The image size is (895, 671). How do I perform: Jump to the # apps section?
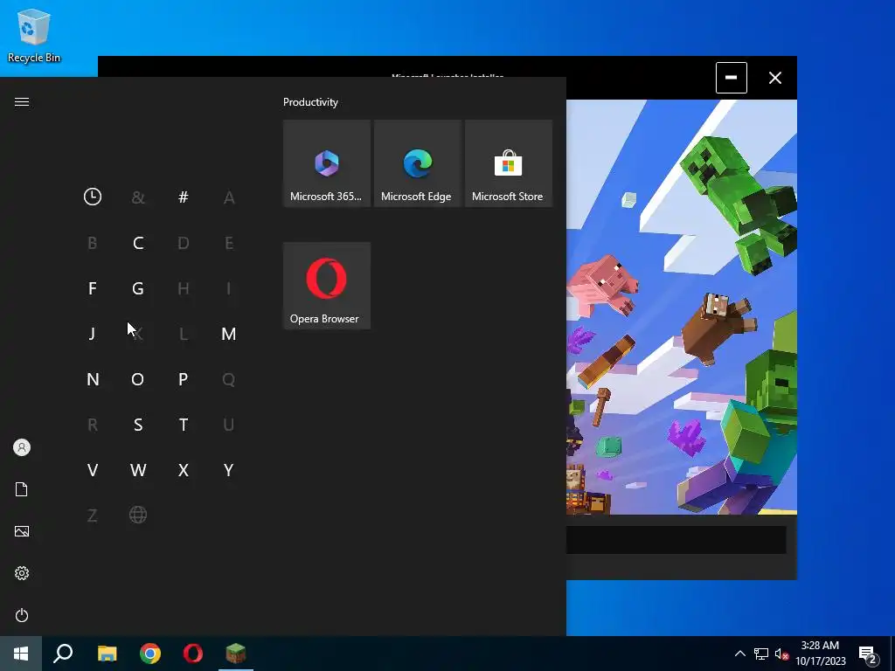tap(184, 197)
